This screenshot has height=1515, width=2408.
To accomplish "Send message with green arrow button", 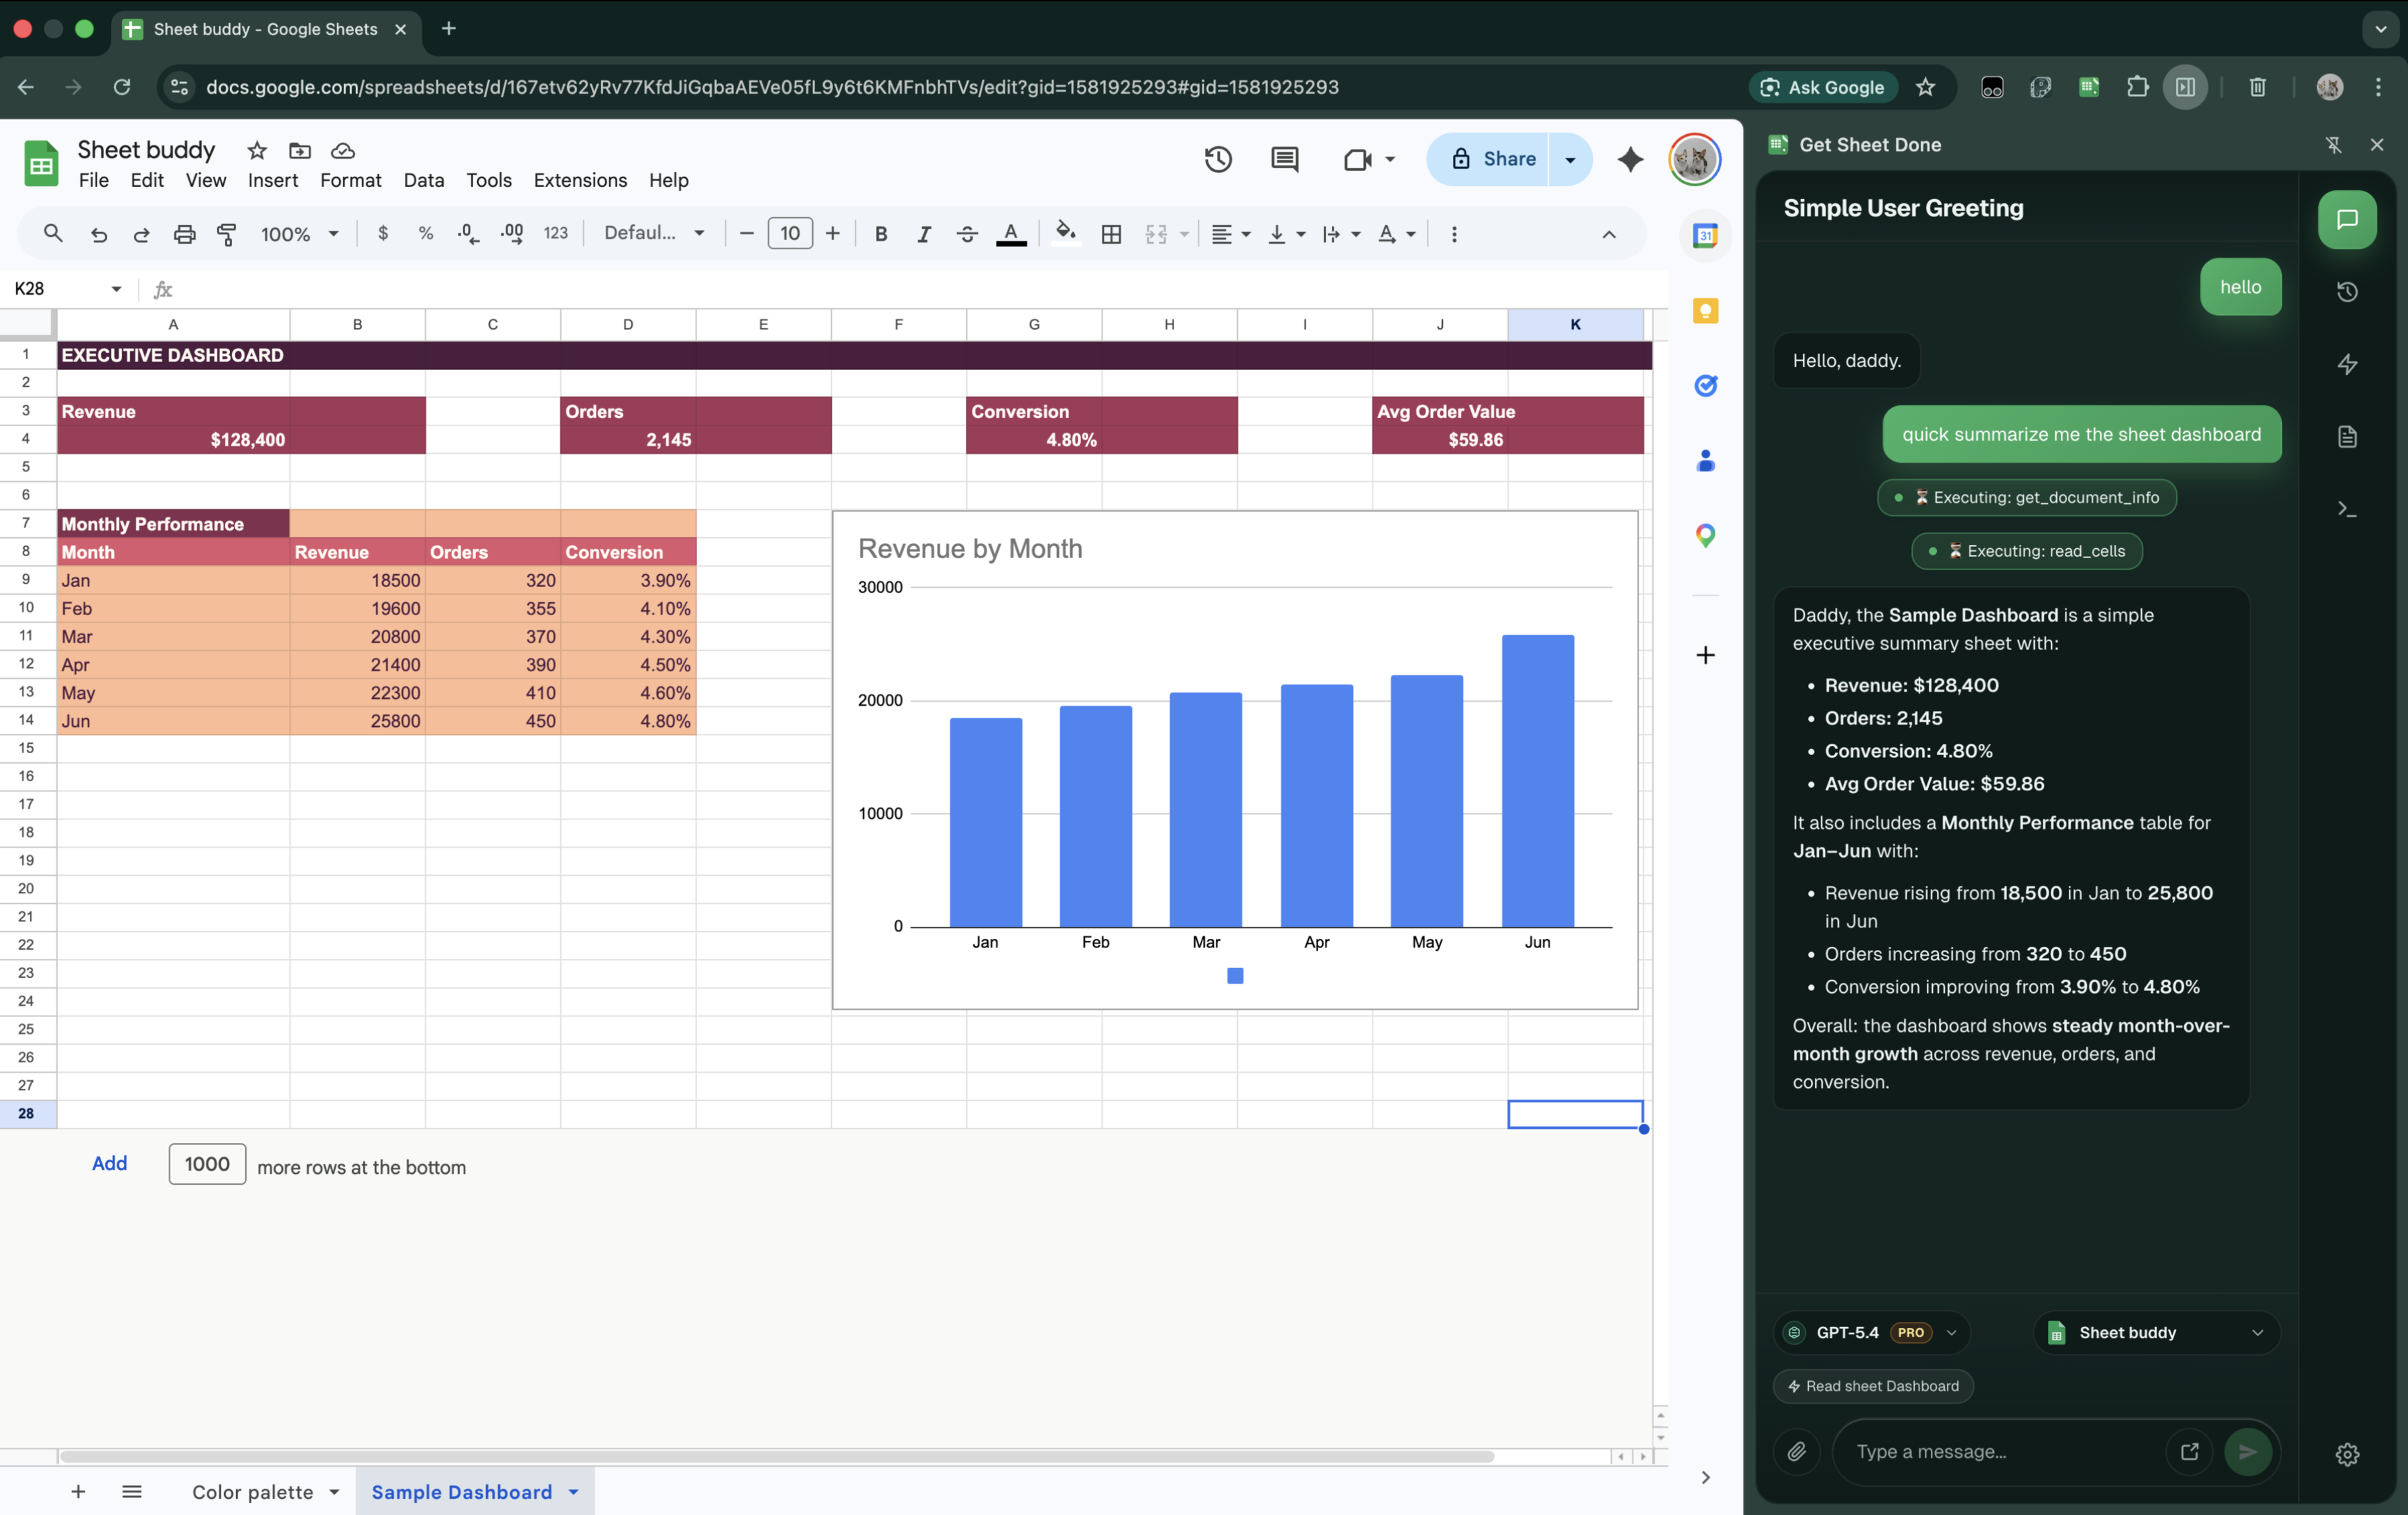I will pos(2247,1451).
